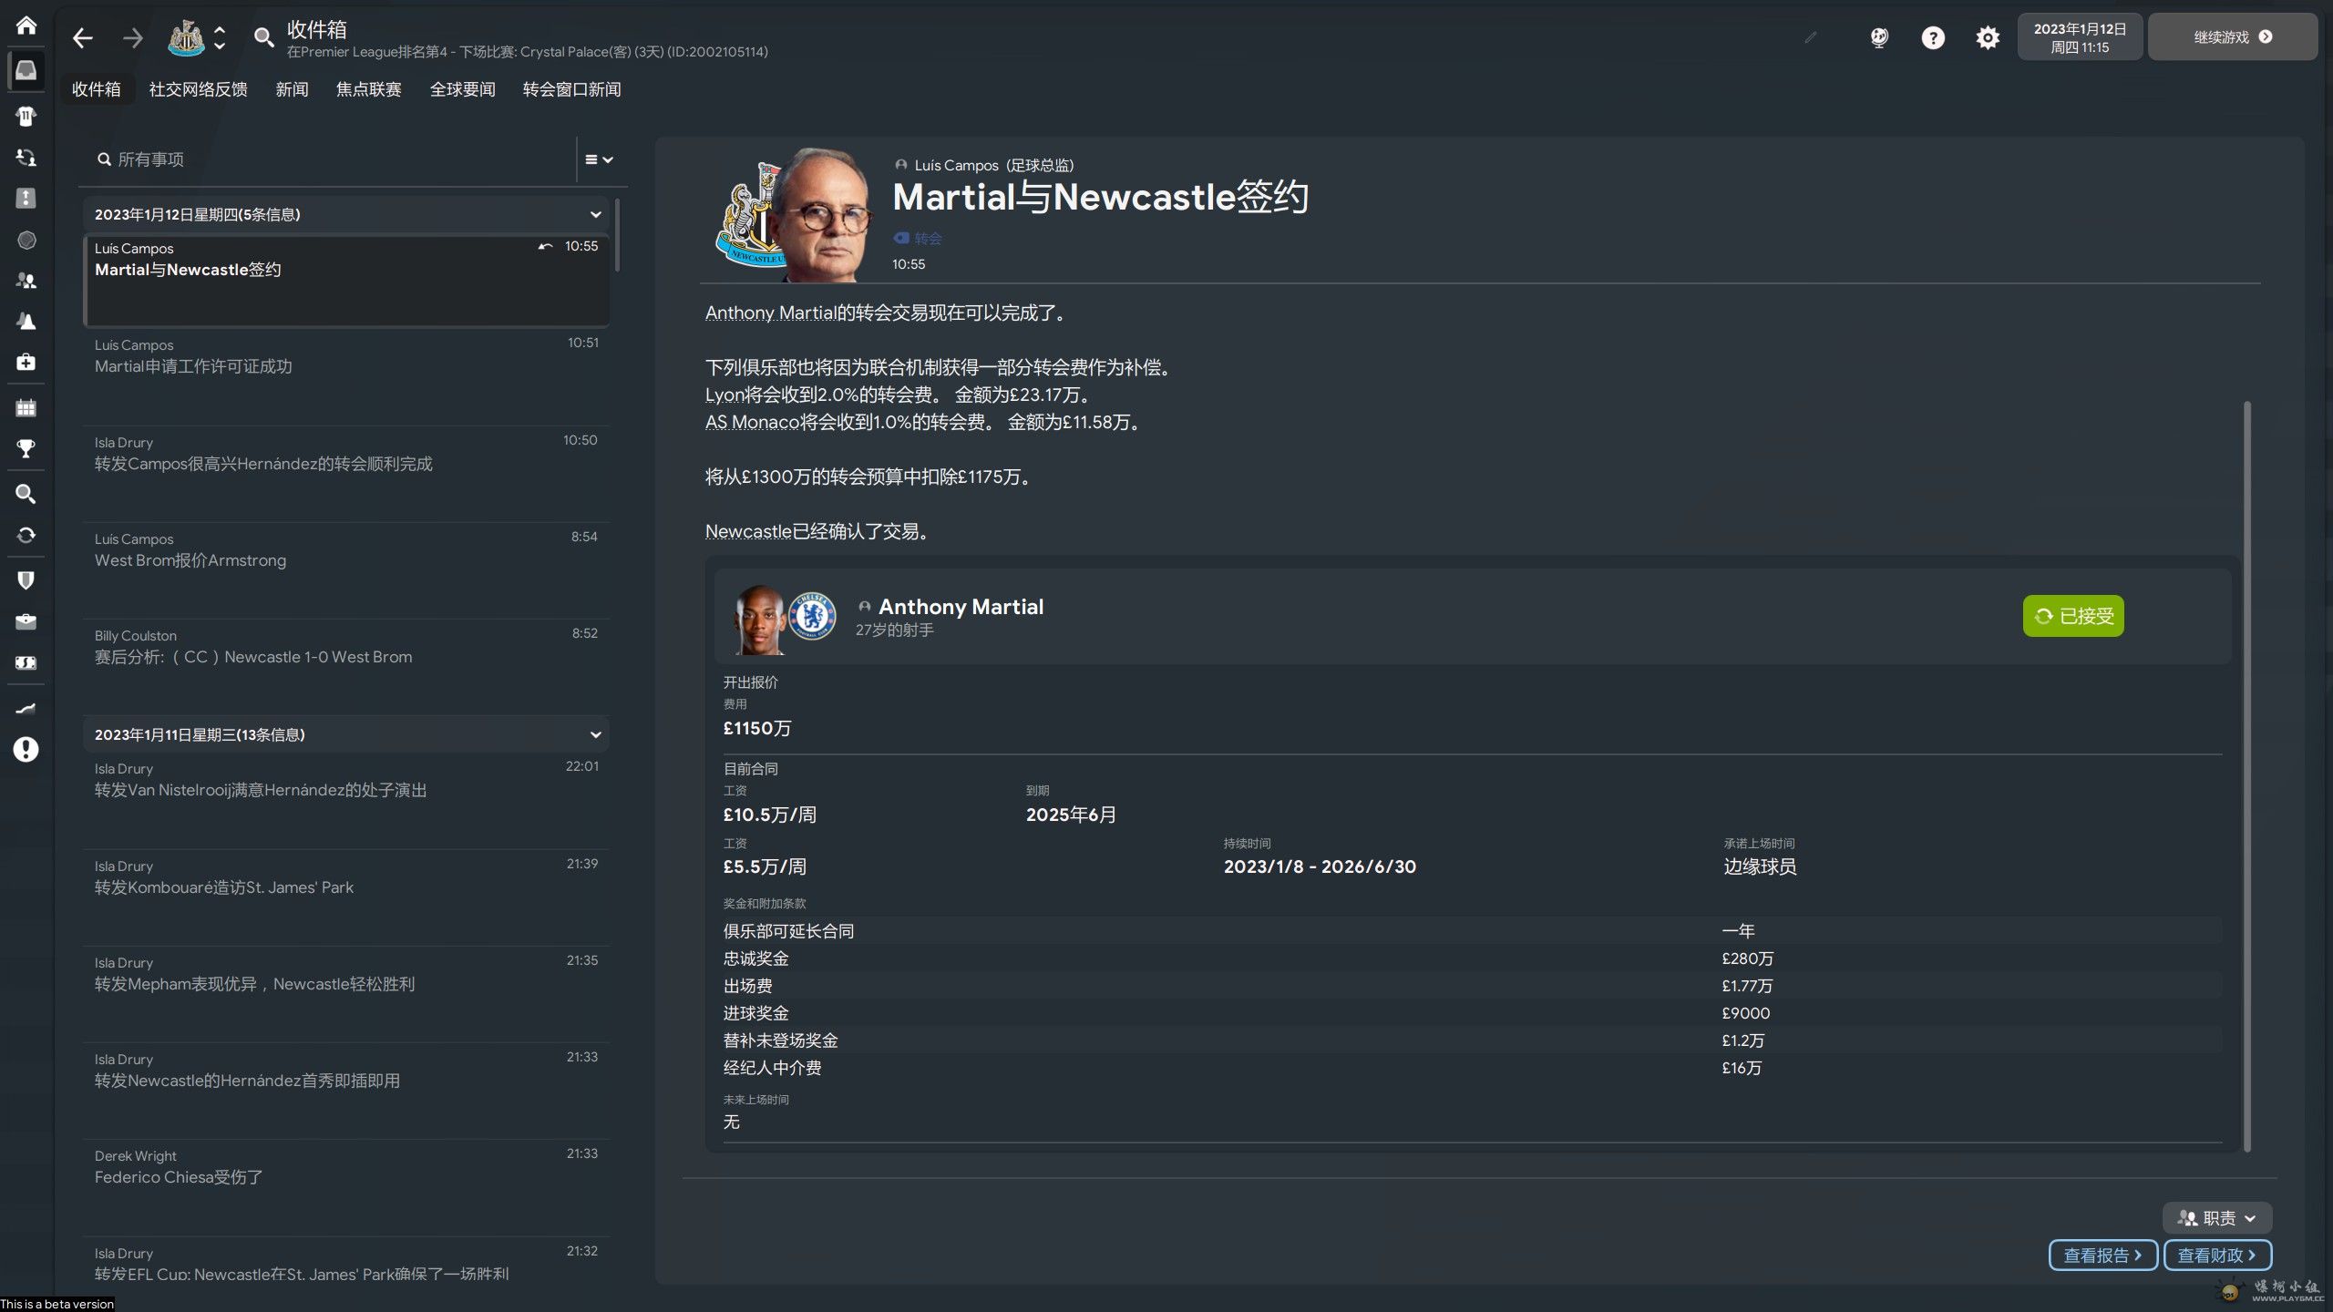
Task: Open message 转发Van Nistelrooij满意Hernández的处子演出
Action: coord(346,801)
